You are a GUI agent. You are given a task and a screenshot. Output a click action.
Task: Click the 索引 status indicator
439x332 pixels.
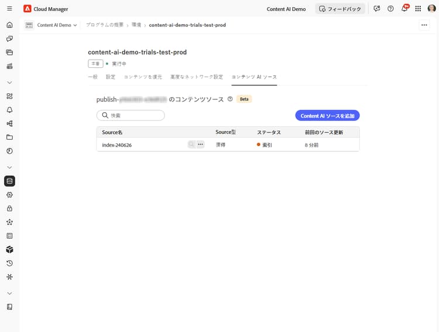[x=265, y=145]
